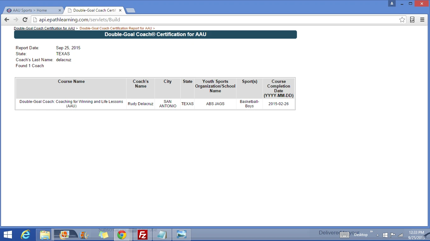Click the Found 1 Coach text
Screen dimensions: 430x241
coord(30,66)
